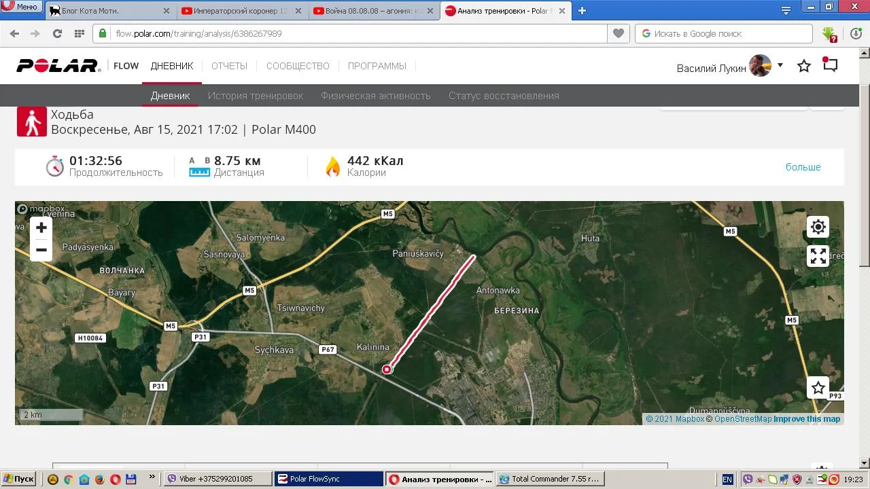The image size is (870, 489).
Task: Switch to the Императорский коронер tab
Action: tap(241, 11)
